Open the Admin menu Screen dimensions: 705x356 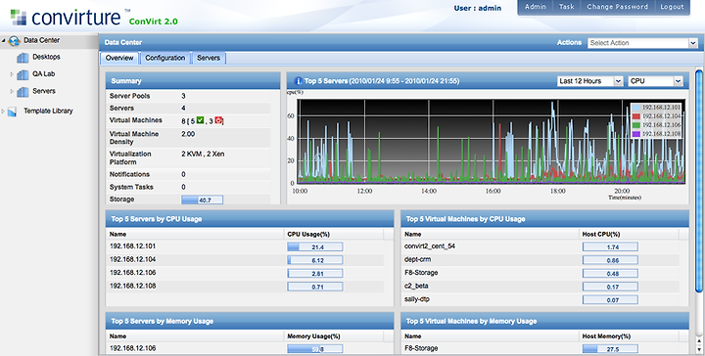tap(536, 7)
